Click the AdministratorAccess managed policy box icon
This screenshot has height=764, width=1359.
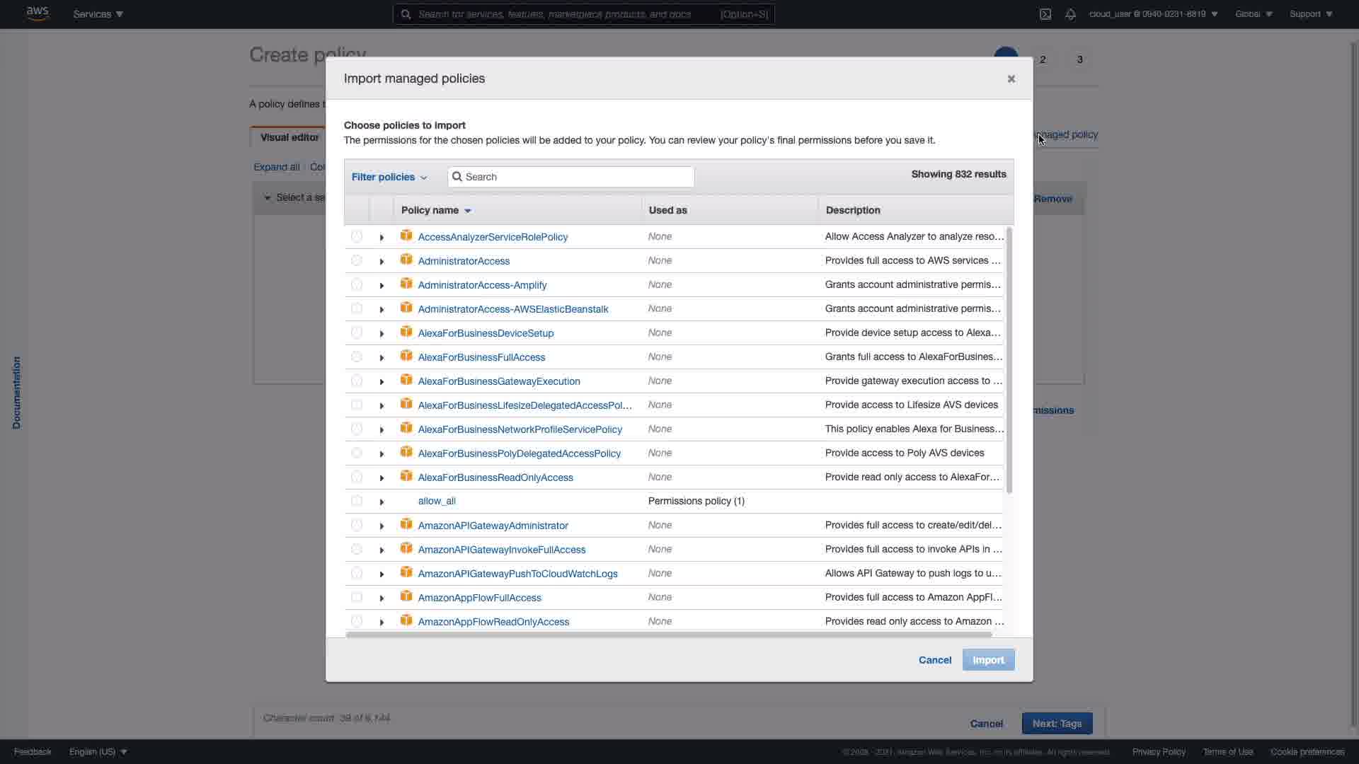[x=406, y=260]
